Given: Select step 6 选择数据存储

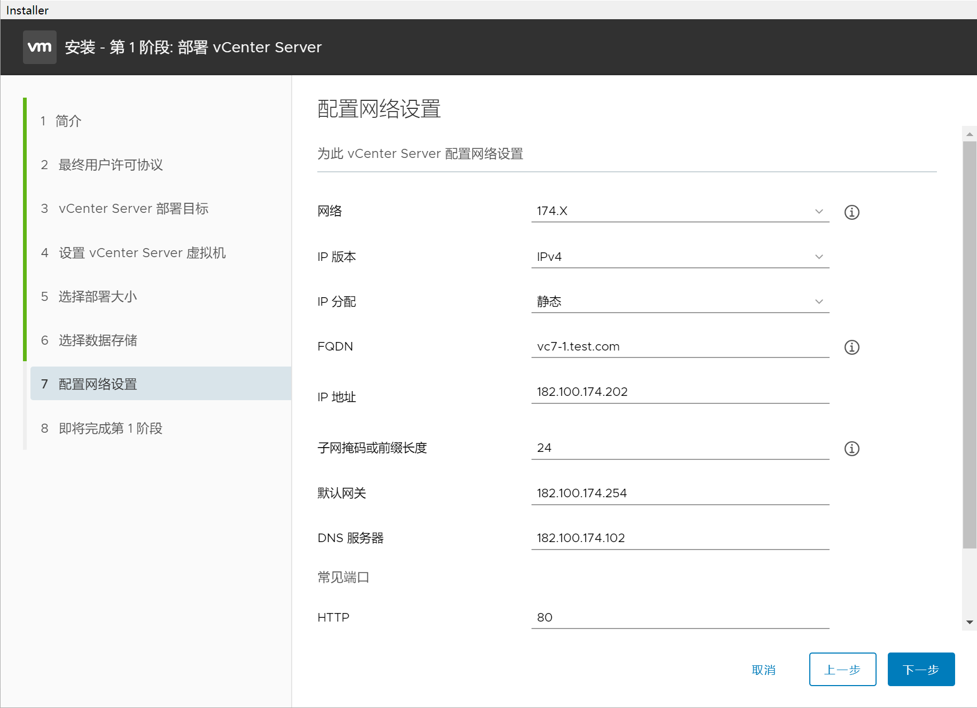Looking at the screenshot, I should 97,340.
